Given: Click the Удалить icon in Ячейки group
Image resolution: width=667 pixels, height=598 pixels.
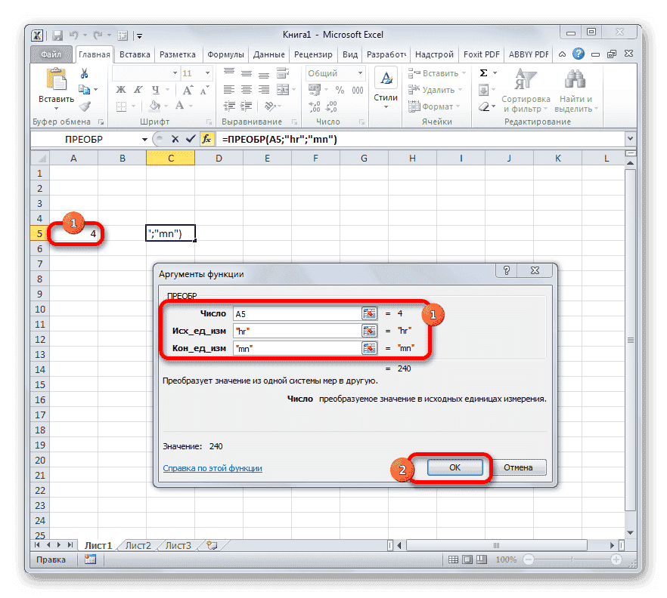Looking at the screenshot, I should point(413,89).
